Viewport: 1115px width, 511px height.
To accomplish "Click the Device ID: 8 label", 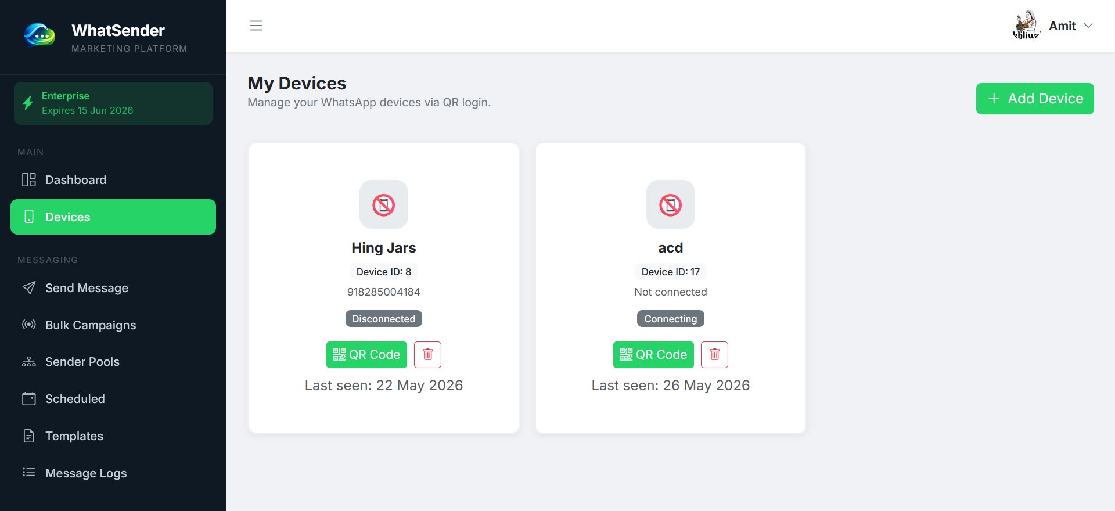I will pyautogui.click(x=384, y=272).
